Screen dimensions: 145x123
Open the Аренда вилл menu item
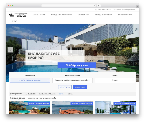coord(39,15)
